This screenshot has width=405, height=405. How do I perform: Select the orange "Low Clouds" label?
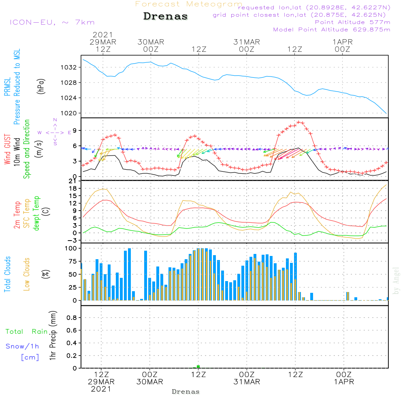27,274
